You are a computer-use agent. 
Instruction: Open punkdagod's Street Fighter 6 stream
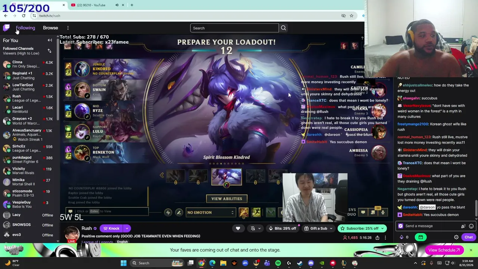click(x=28, y=160)
